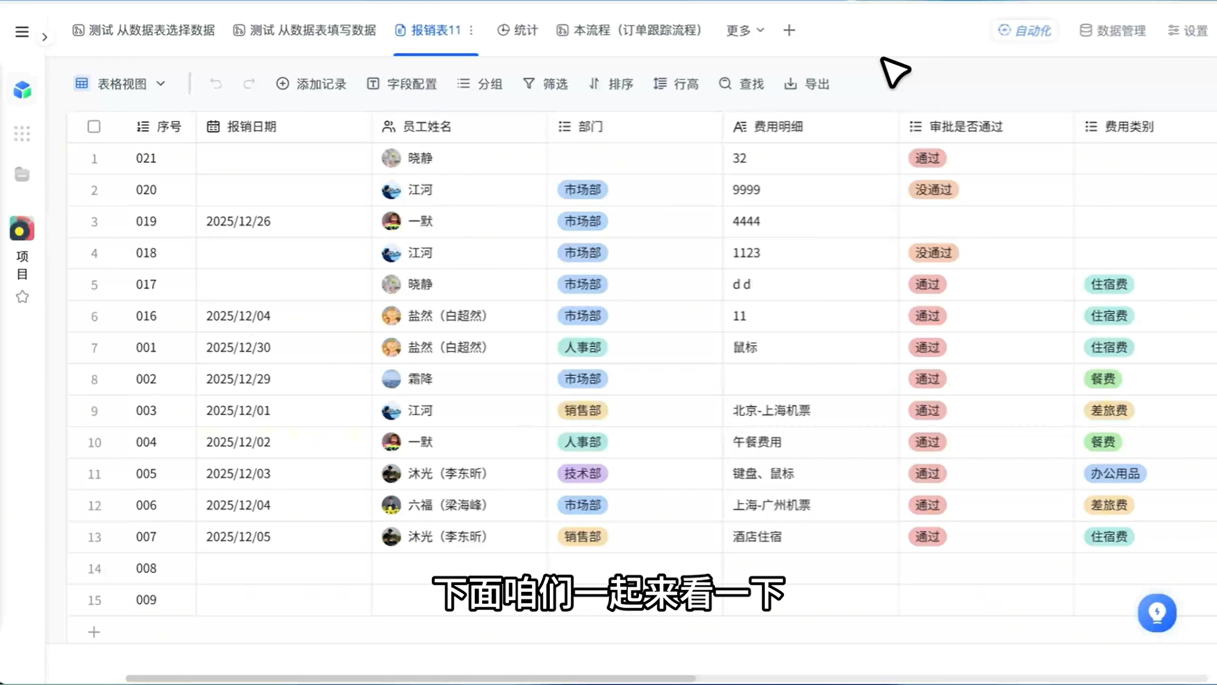Click the 人事部 tag in row 001
Viewport: 1217px width, 685px height.
(583, 347)
